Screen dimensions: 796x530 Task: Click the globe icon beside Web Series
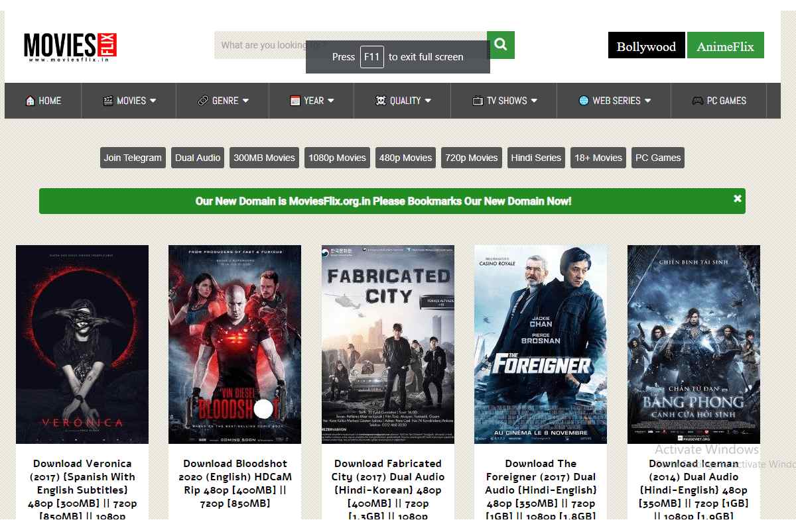pyautogui.click(x=584, y=101)
